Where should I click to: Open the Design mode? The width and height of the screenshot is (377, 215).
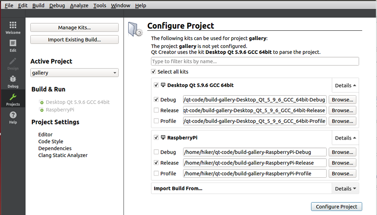point(13,64)
